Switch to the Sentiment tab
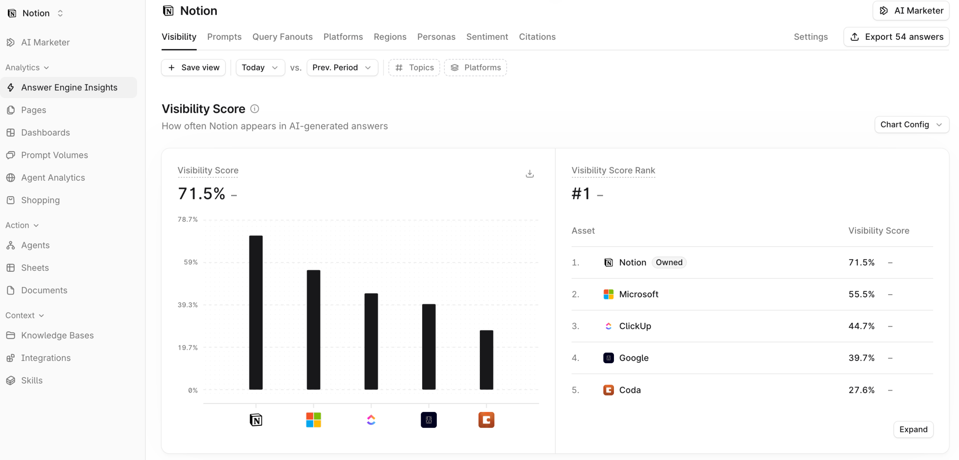 point(487,37)
